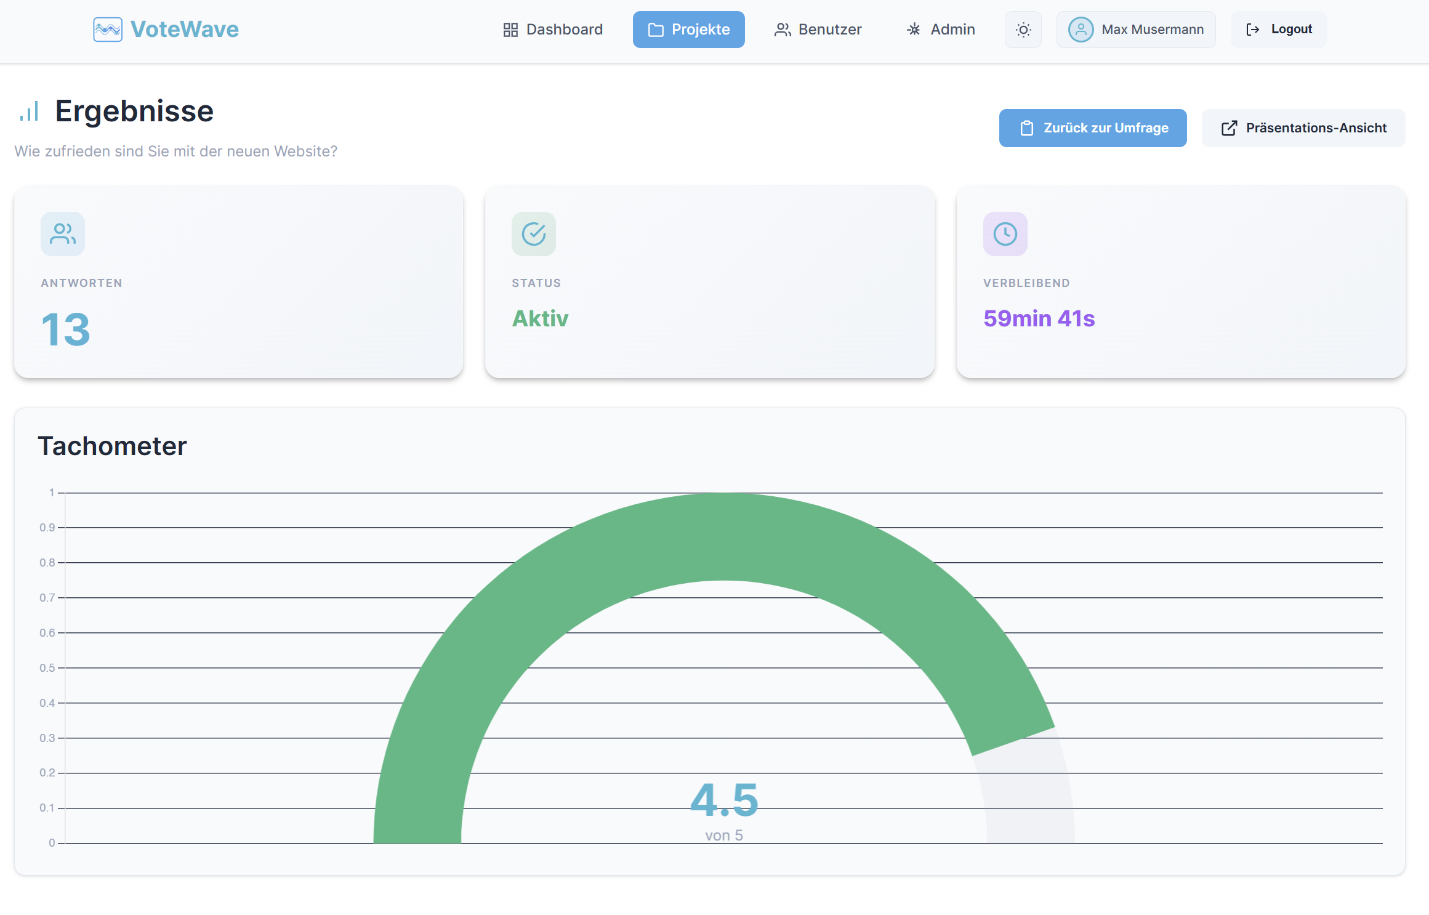Go to the Benutzer page
The width and height of the screenshot is (1429, 915).
[x=818, y=30]
